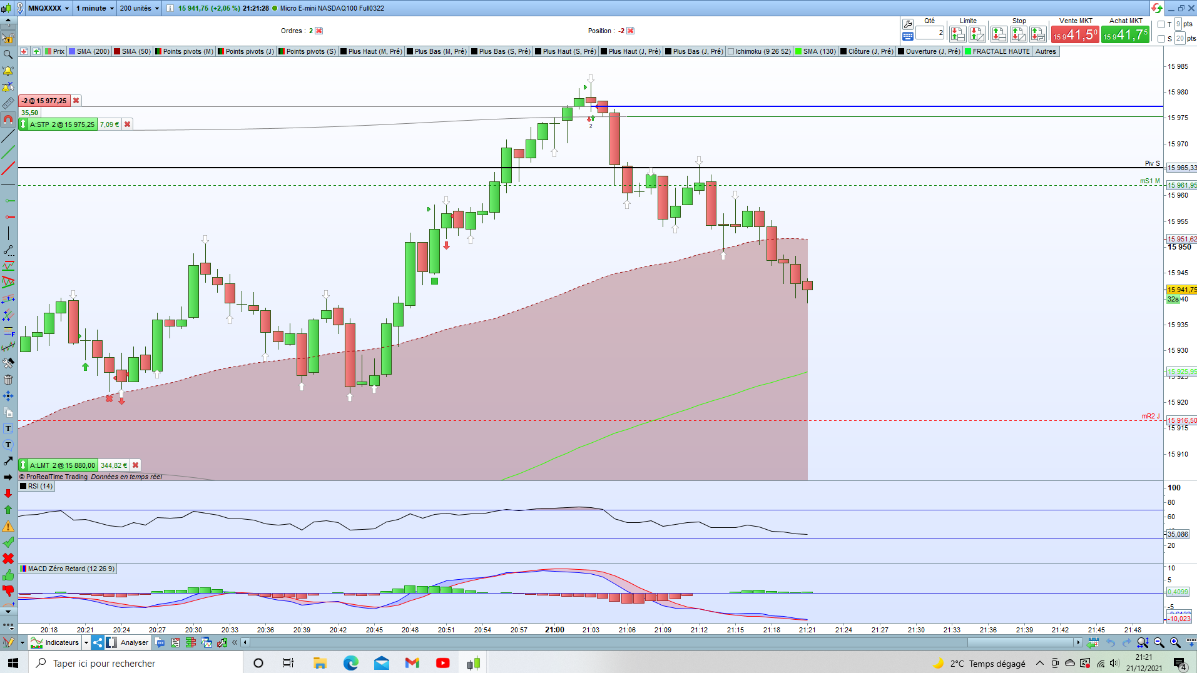Open the order book green-red bars icon
The height and width of the screenshot is (673, 1197).
click(x=190, y=642)
